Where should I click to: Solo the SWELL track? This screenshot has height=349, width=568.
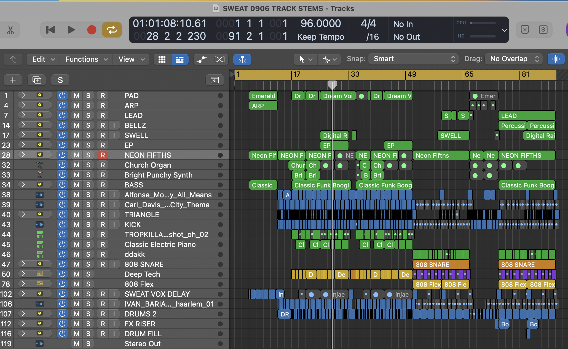point(88,135)
